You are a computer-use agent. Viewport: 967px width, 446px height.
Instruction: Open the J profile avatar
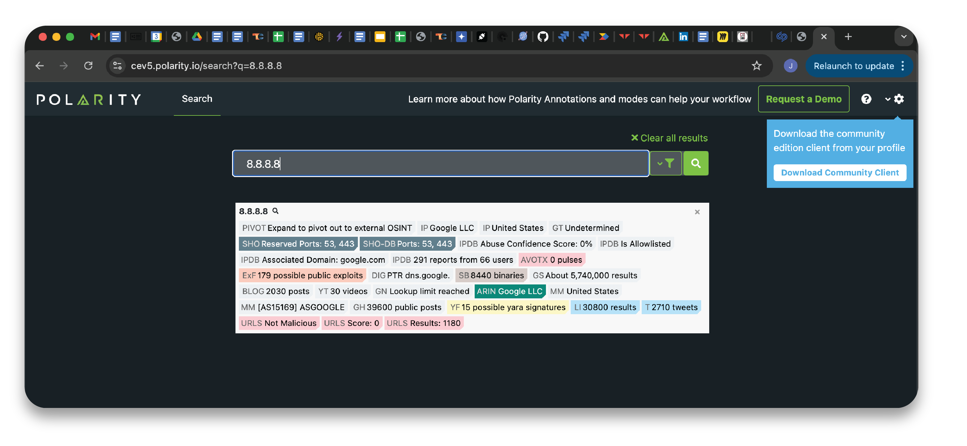click(x=790, y=66)
